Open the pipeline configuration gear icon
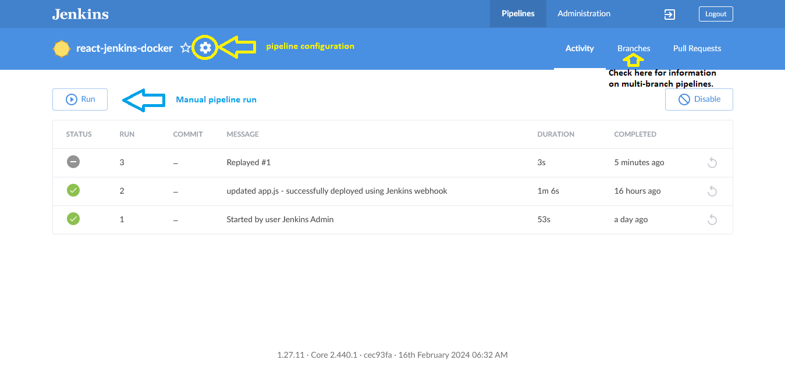785x374 pixels. pos(205,48)
